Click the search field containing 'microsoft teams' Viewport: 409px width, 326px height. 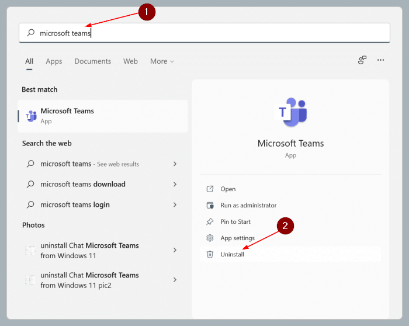tap(204, 33)
